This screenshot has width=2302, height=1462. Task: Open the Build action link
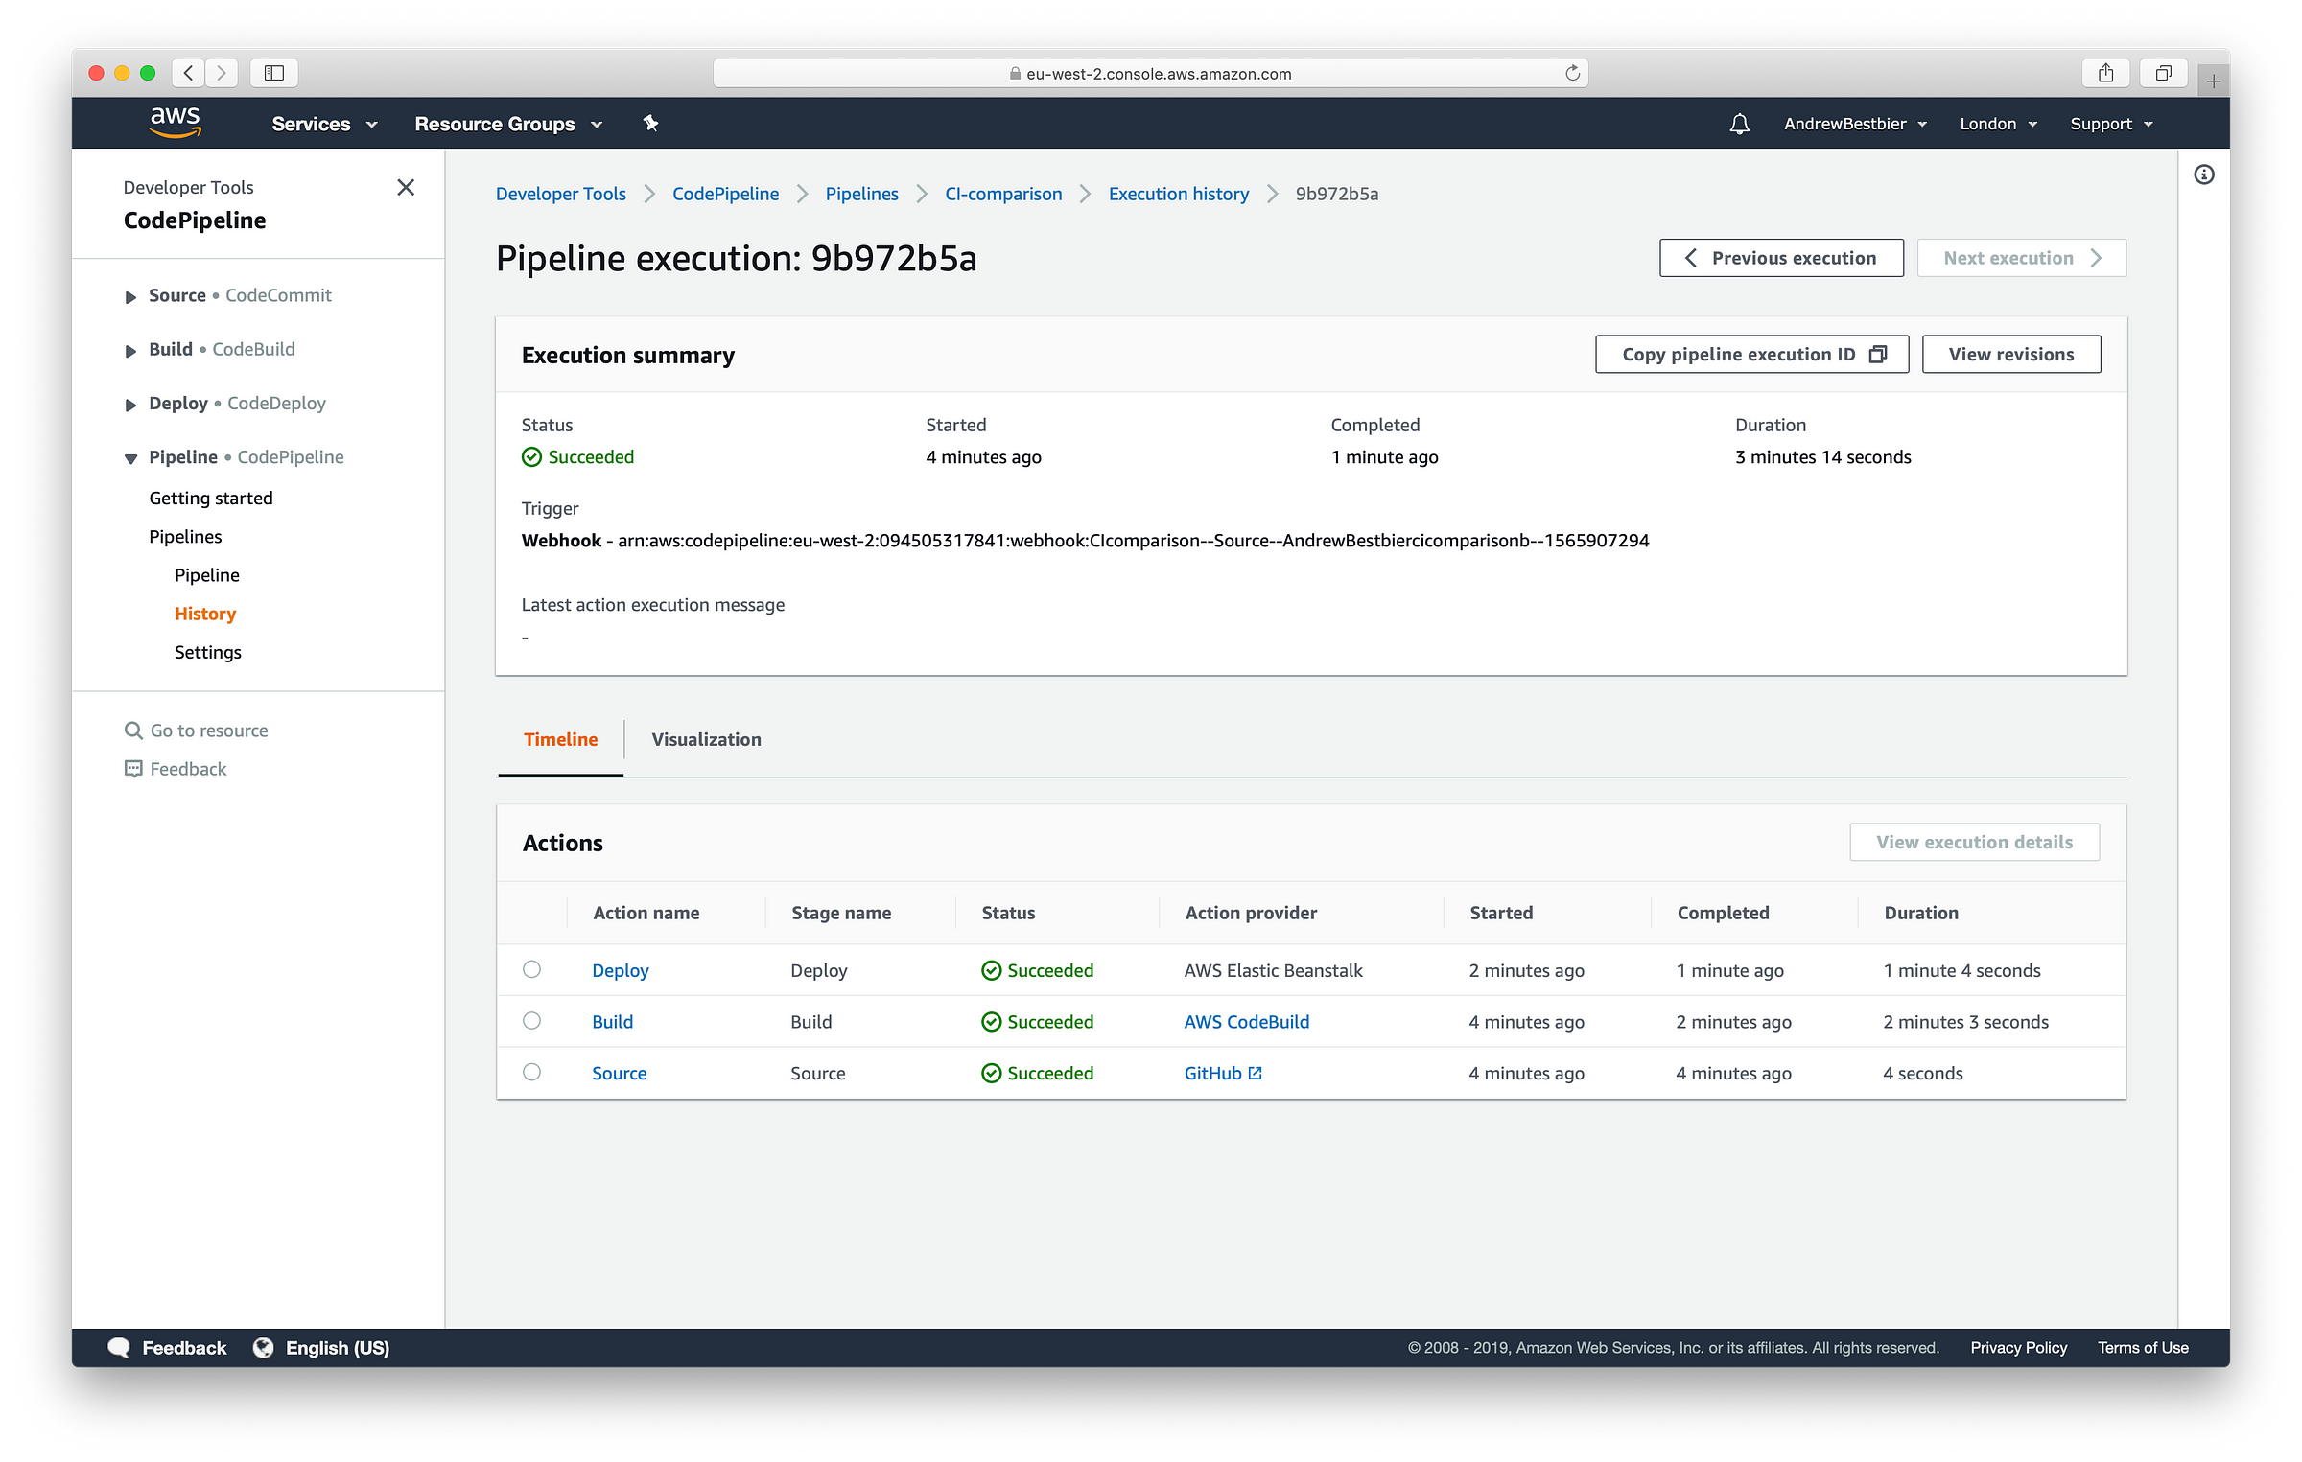pyautogui.click(x=613, y=1022)
